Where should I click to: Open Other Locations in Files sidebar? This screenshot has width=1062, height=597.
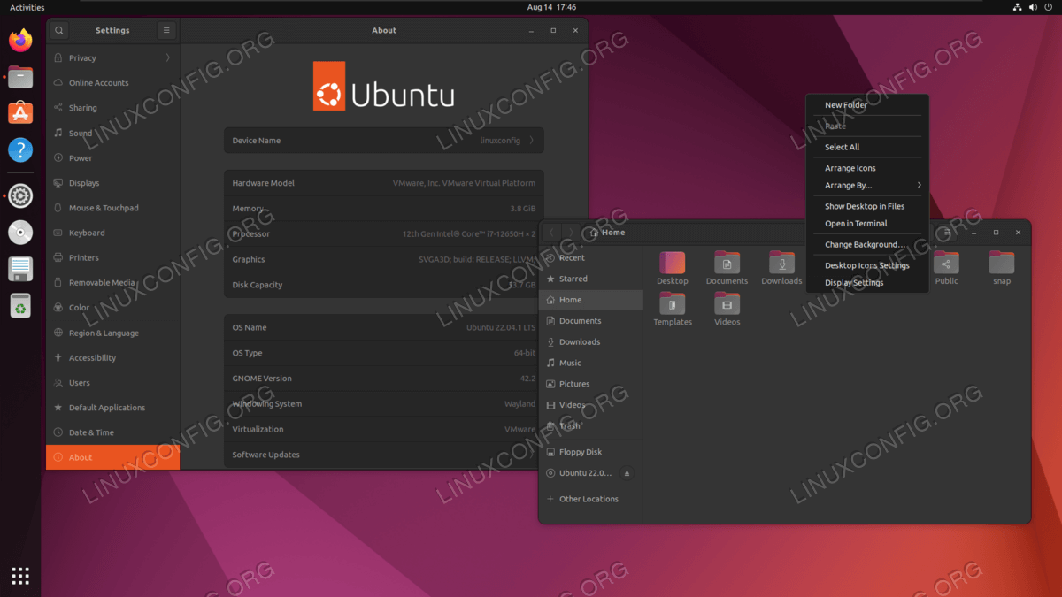(x=590, y=499)
